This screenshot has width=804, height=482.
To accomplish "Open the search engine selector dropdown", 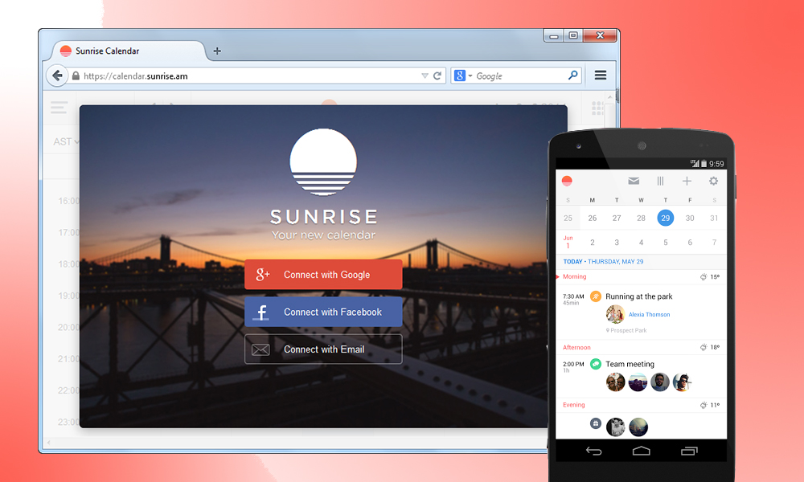I will tap(462, 76).
